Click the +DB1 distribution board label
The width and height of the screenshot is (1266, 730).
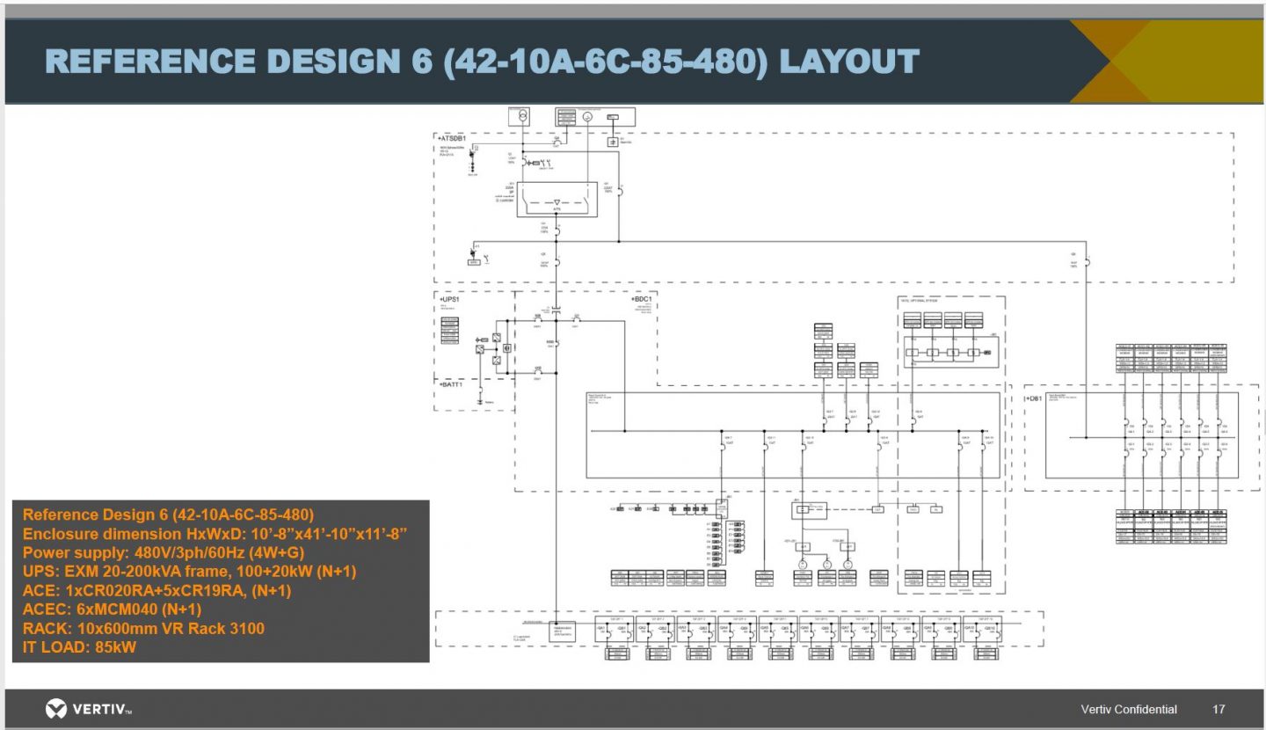1035,398
